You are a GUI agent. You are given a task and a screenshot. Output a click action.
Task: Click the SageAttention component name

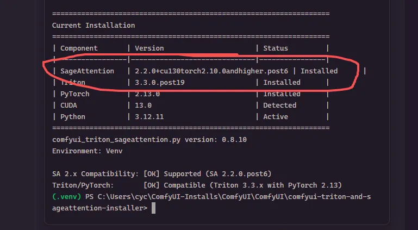[87, 71]
